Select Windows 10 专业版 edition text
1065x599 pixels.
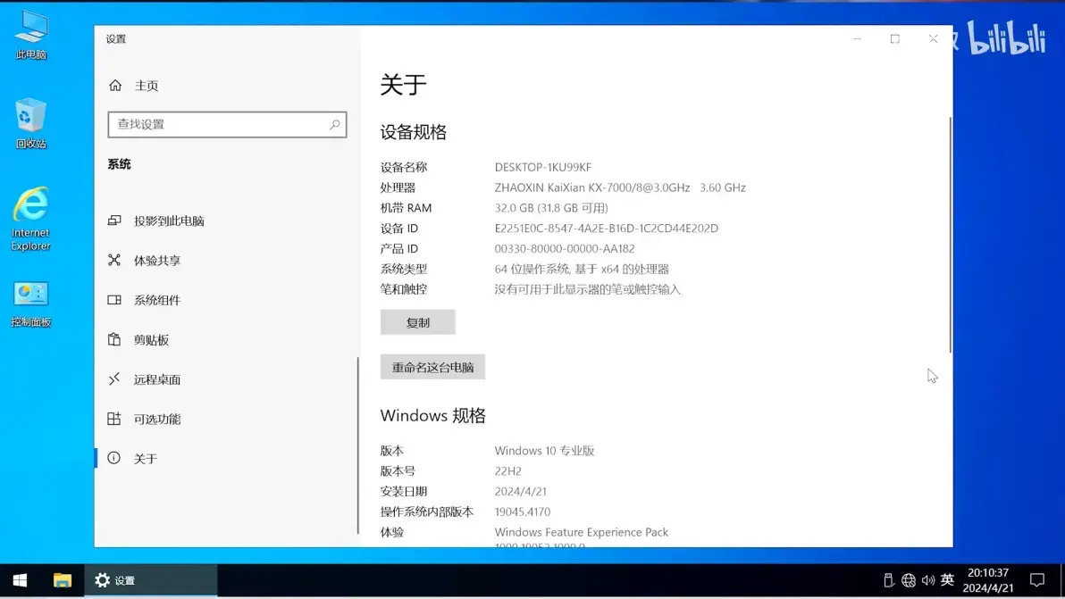544,451
